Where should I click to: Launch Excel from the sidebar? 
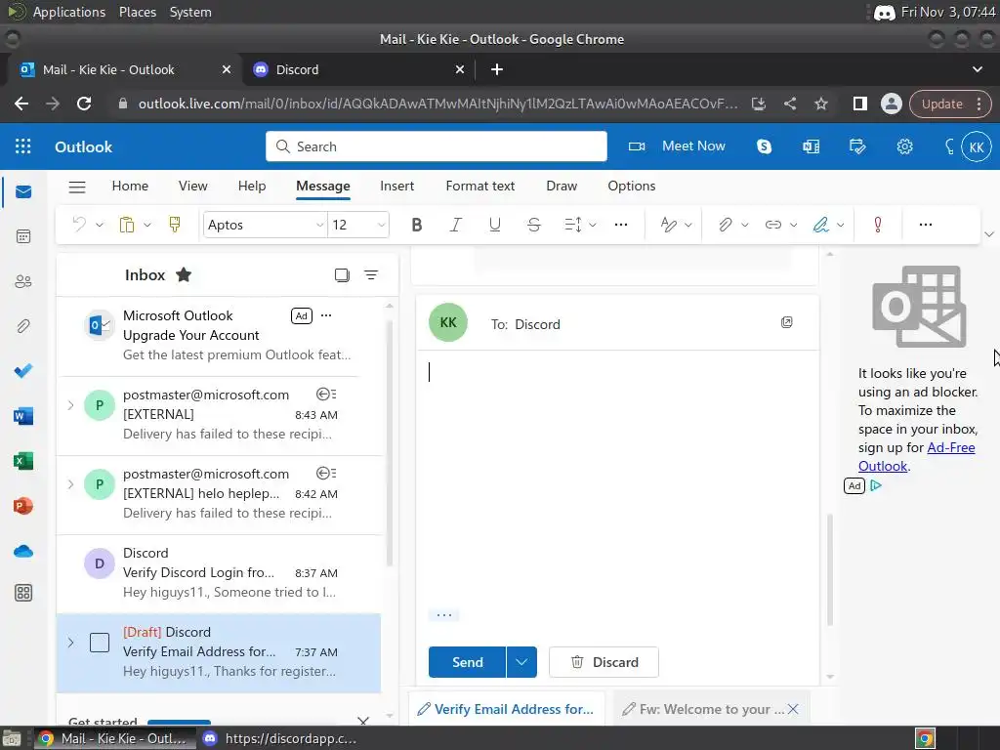click(x=23, y=461)
